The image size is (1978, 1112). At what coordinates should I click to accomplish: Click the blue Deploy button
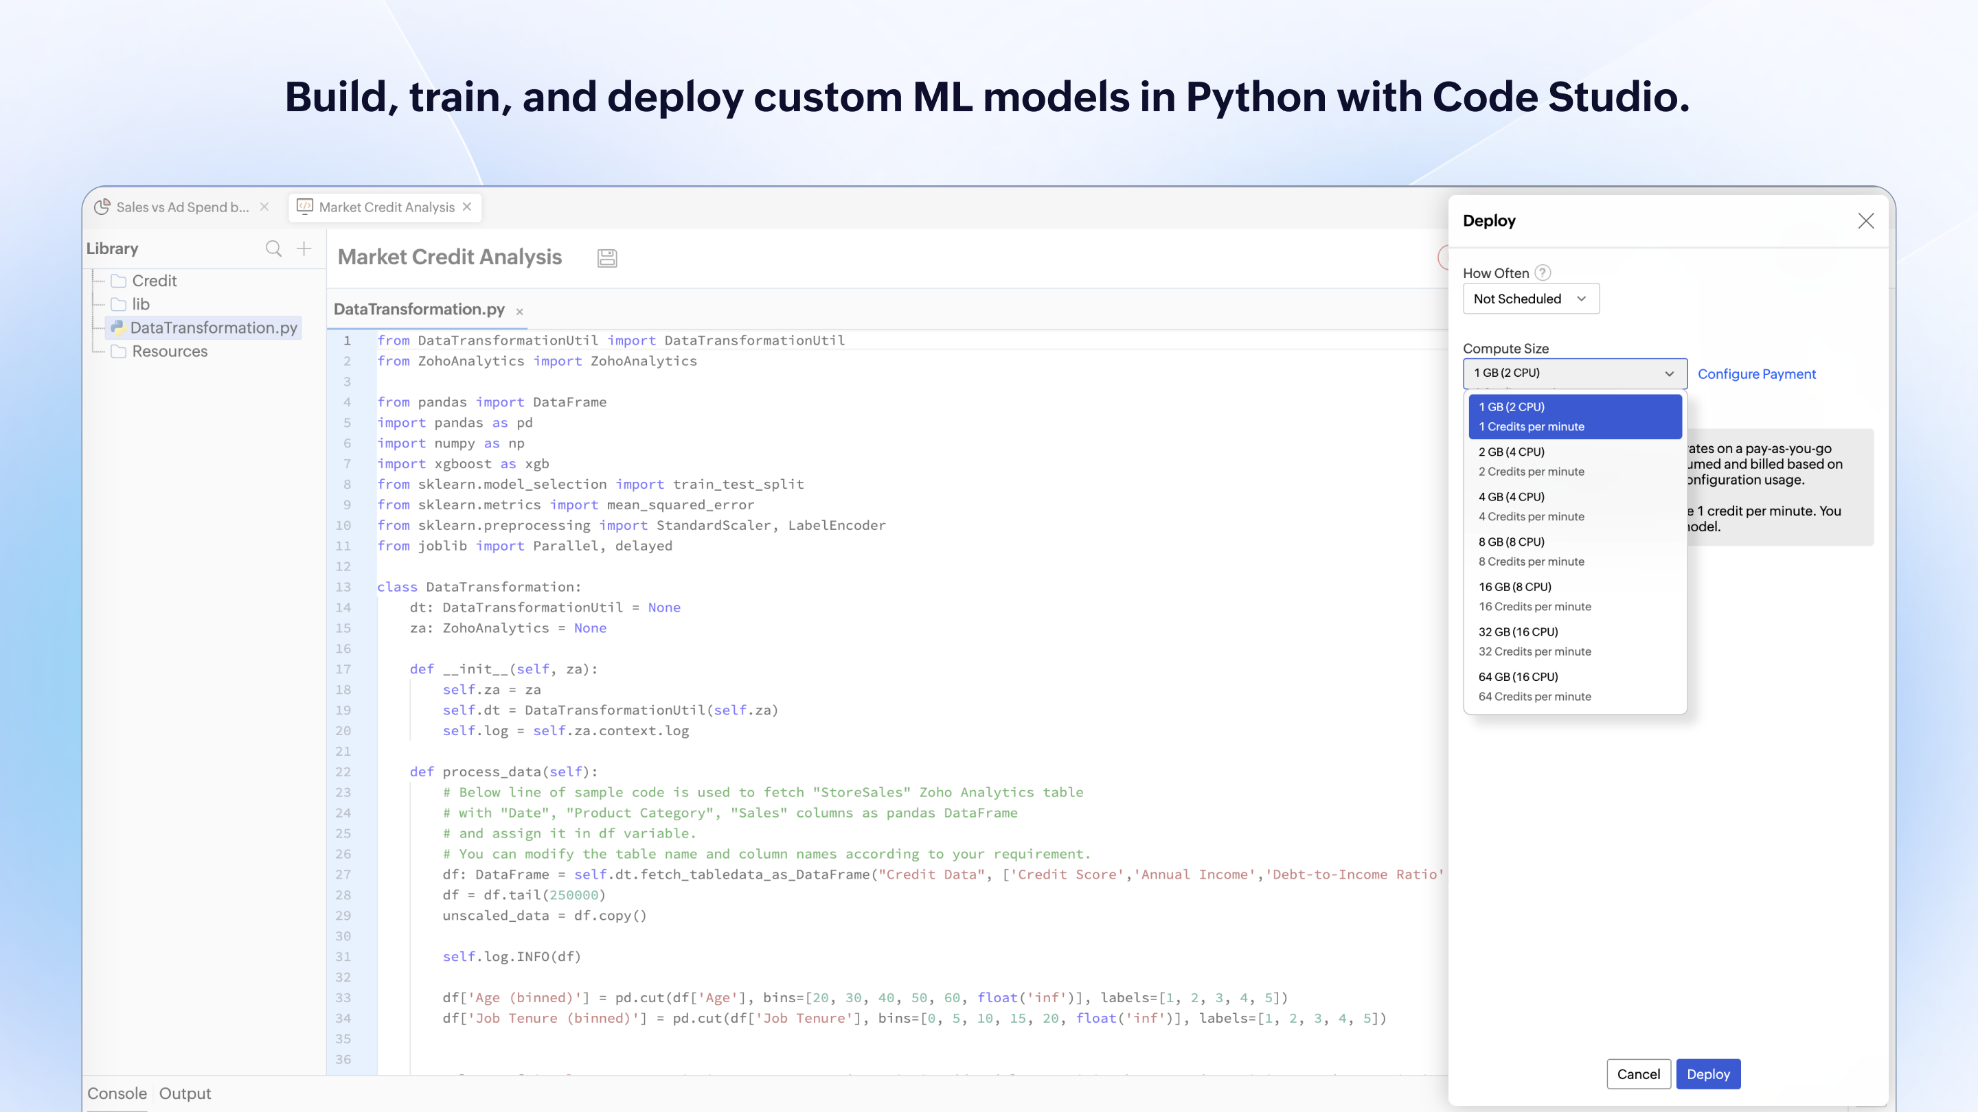tap(1707, 1074)
